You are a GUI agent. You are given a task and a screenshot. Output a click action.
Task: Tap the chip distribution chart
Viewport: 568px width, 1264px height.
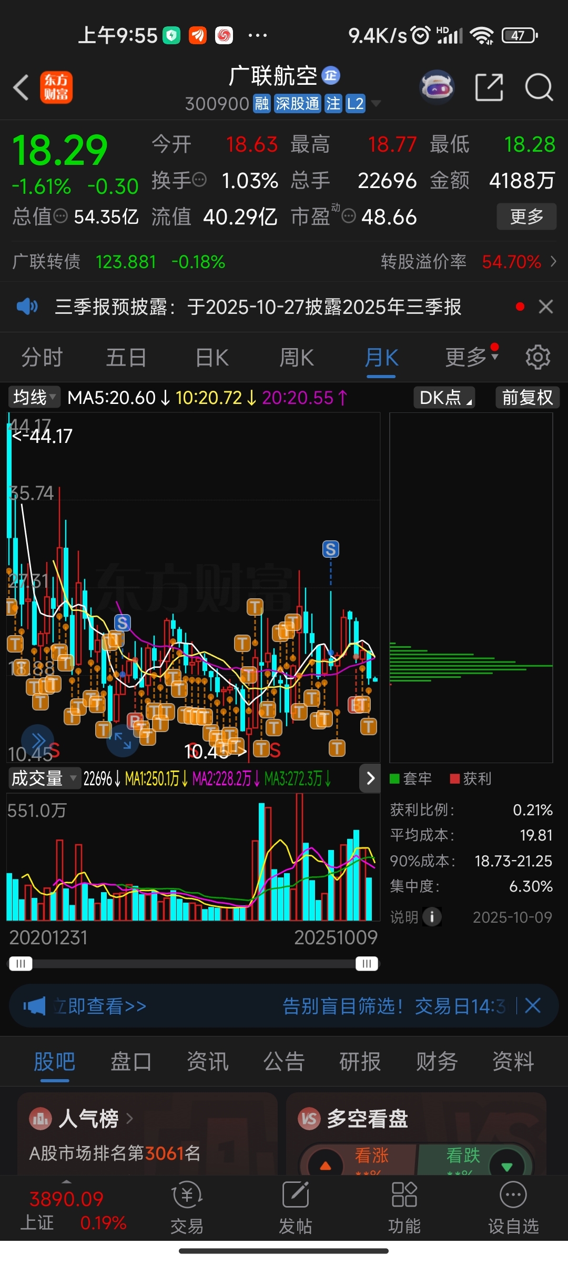click(471, 587)
